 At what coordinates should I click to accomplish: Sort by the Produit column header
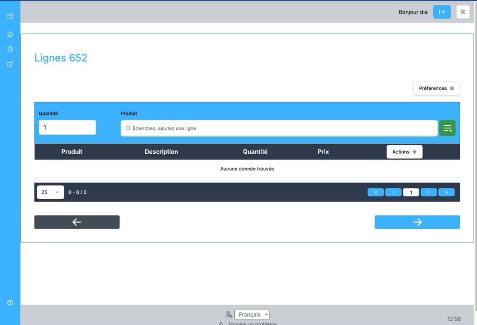(x=71, y=151)
